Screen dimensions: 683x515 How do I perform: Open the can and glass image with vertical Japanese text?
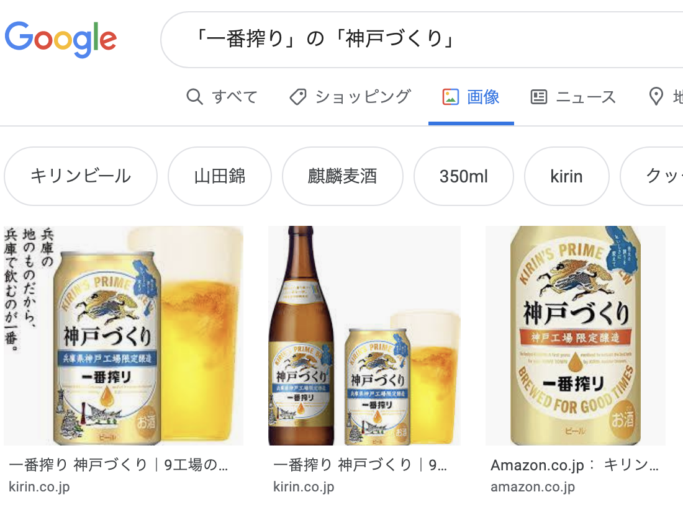(x=124, y=335)
